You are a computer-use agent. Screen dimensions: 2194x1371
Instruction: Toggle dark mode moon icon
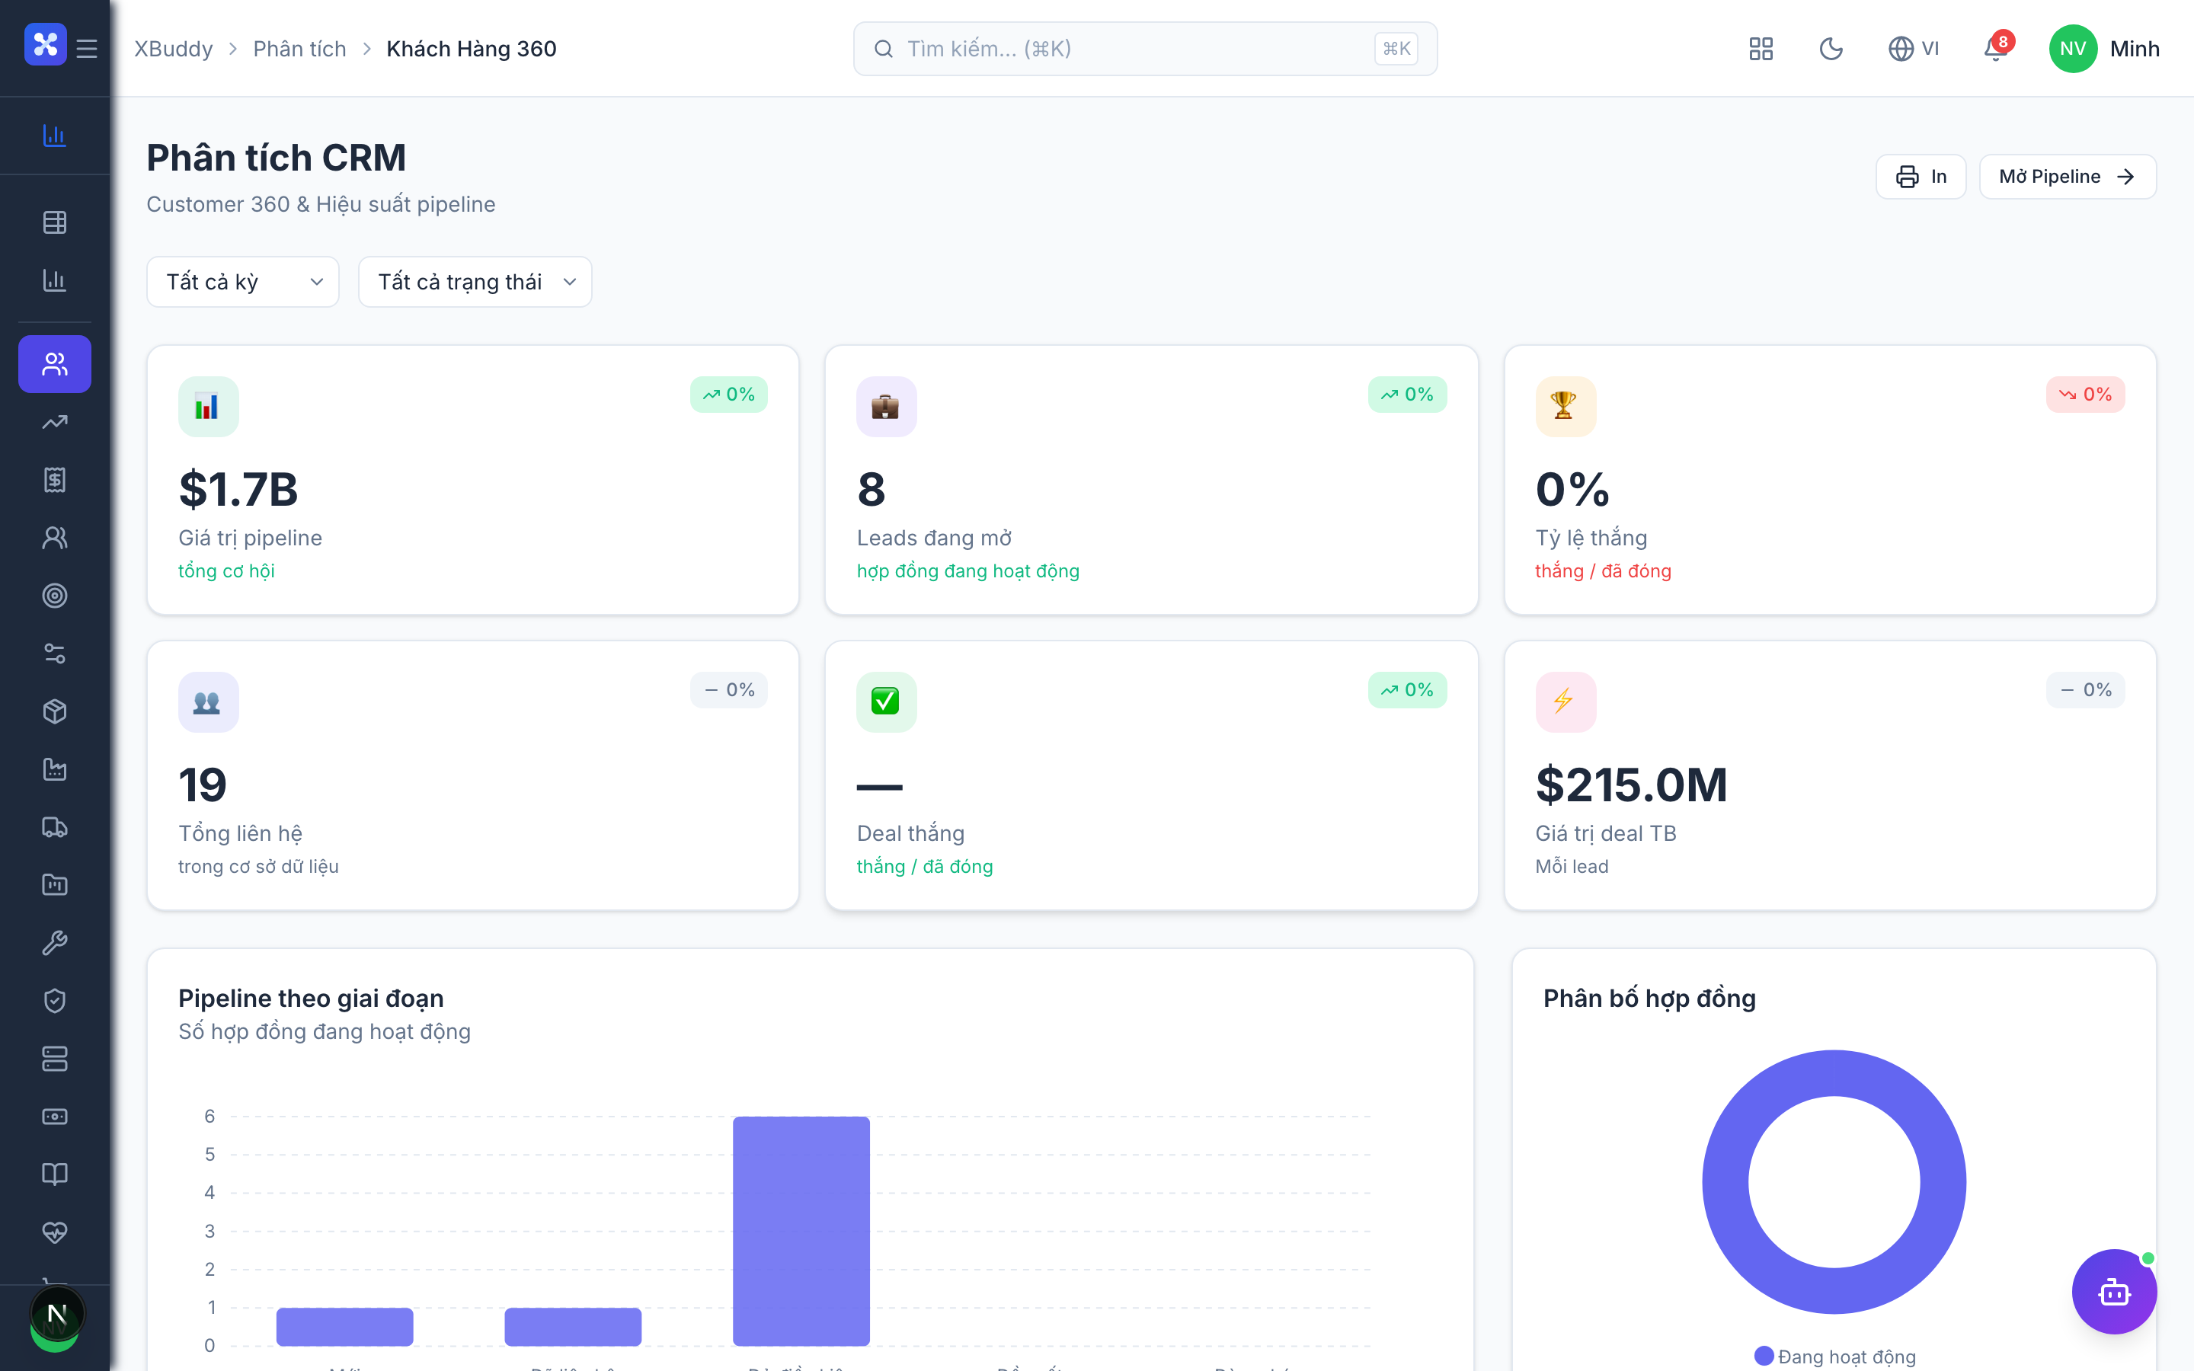coord(1831,49)
